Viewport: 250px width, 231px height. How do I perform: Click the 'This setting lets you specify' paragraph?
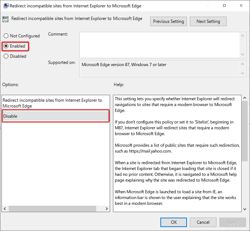(x=175, y=105)
